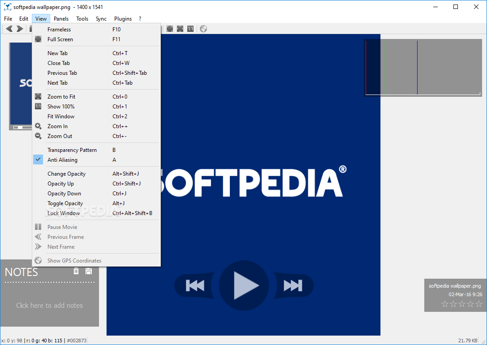Click the date '02-Mar-16 9:26' text
Viewport: 487px width, 345px height.
pos(465,294)
